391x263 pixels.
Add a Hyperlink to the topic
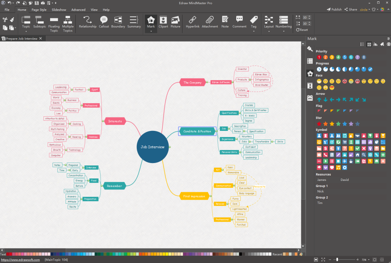pos(193,22)
